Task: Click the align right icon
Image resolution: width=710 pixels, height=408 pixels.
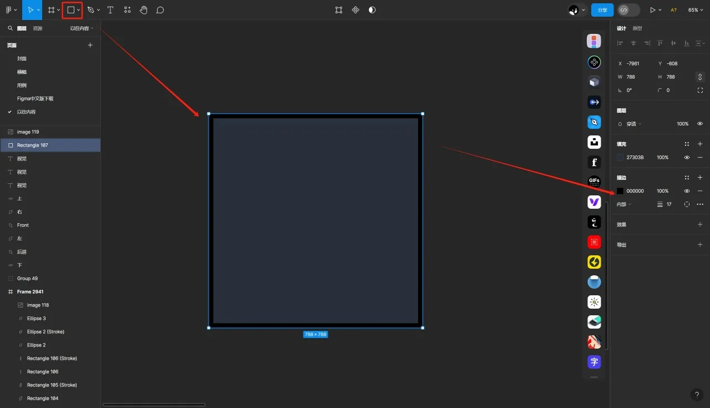Action: [647, 43]
